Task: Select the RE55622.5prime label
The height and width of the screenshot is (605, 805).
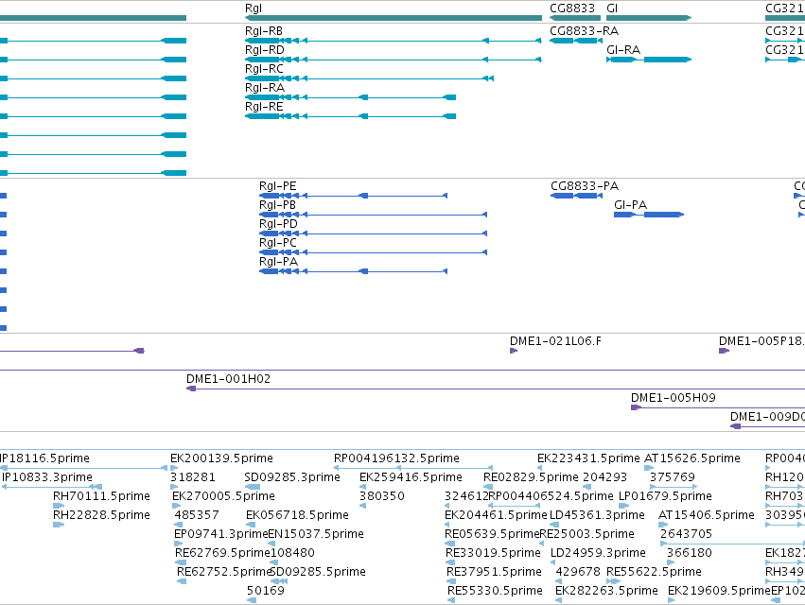Action: [654, 572]
